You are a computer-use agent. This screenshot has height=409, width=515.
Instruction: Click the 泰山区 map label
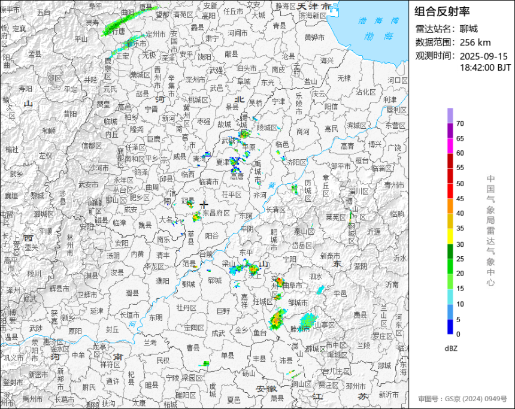(304, 232)
